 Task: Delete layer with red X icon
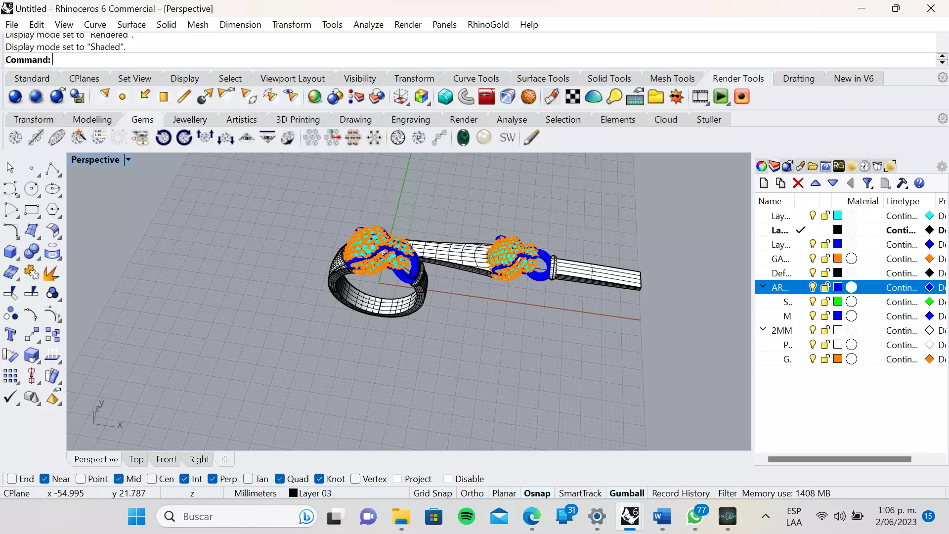pos(798,183)
